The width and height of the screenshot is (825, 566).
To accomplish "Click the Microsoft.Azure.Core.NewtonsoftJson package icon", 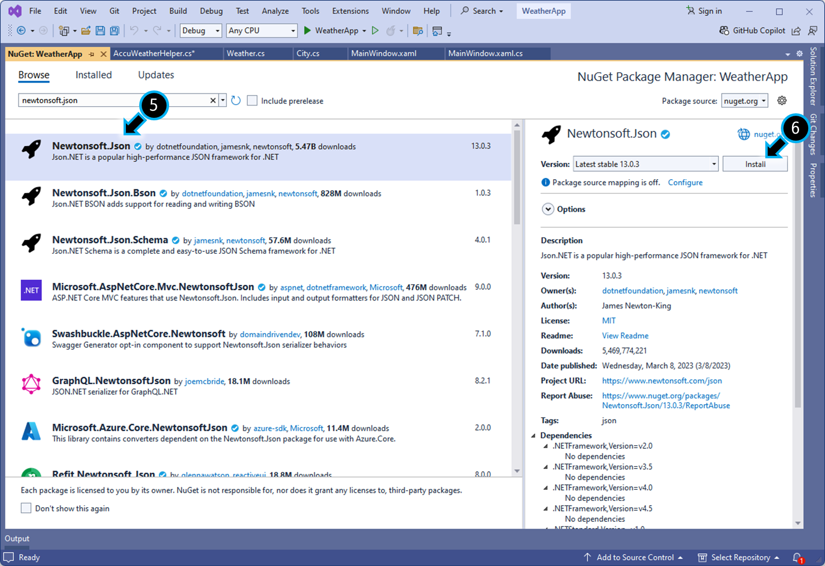I will point(31,431).
